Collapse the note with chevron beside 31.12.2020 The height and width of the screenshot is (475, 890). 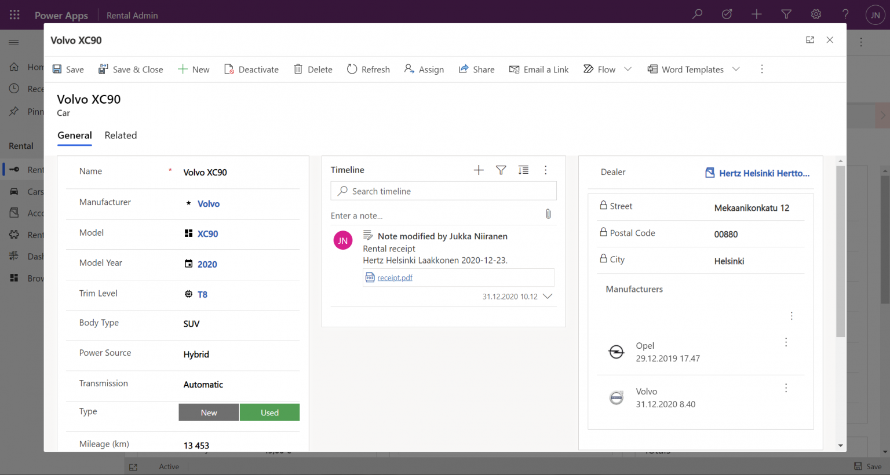tap(548, 296)
